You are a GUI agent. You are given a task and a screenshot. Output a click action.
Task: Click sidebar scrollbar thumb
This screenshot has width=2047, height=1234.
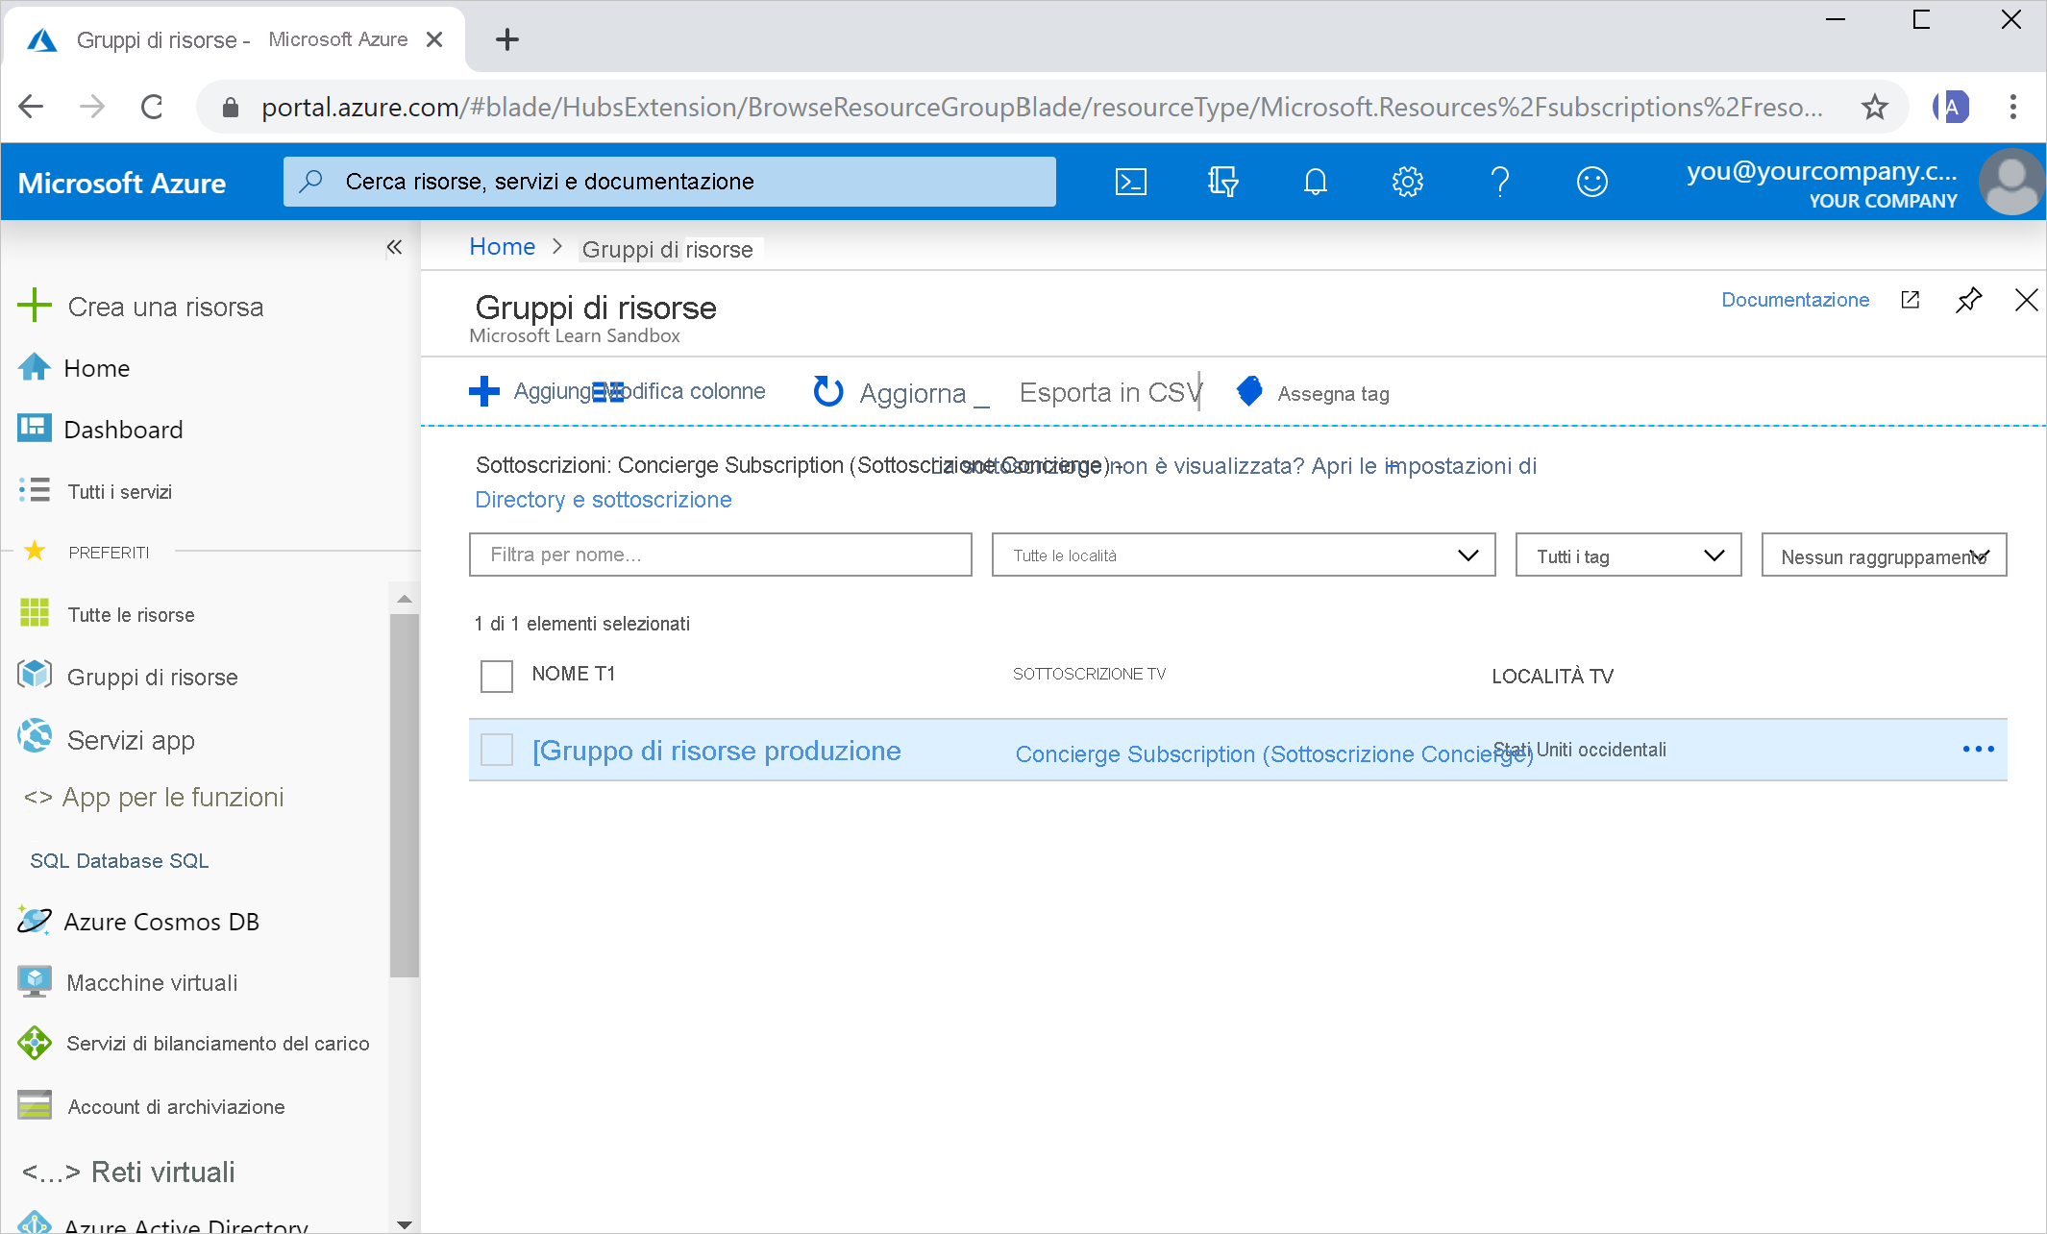coord(405,796)
